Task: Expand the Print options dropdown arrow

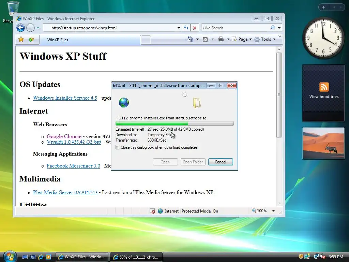Action: tap(228, 40)
